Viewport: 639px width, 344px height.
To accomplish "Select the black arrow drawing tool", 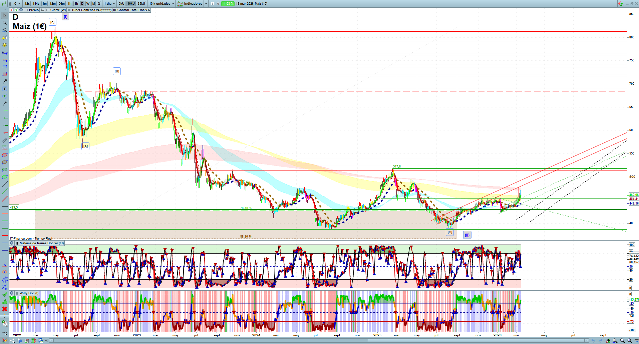I will click(5, 81).
